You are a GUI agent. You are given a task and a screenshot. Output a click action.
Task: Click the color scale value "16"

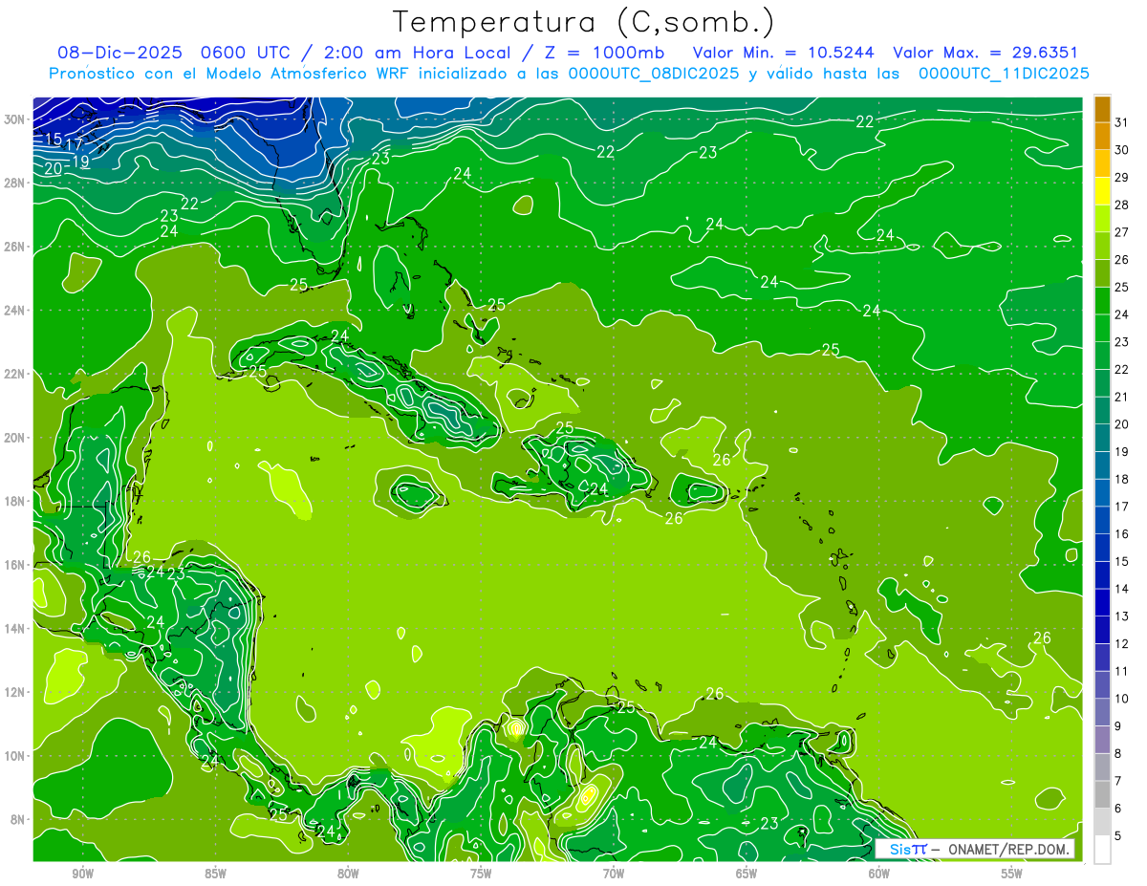1122,534
